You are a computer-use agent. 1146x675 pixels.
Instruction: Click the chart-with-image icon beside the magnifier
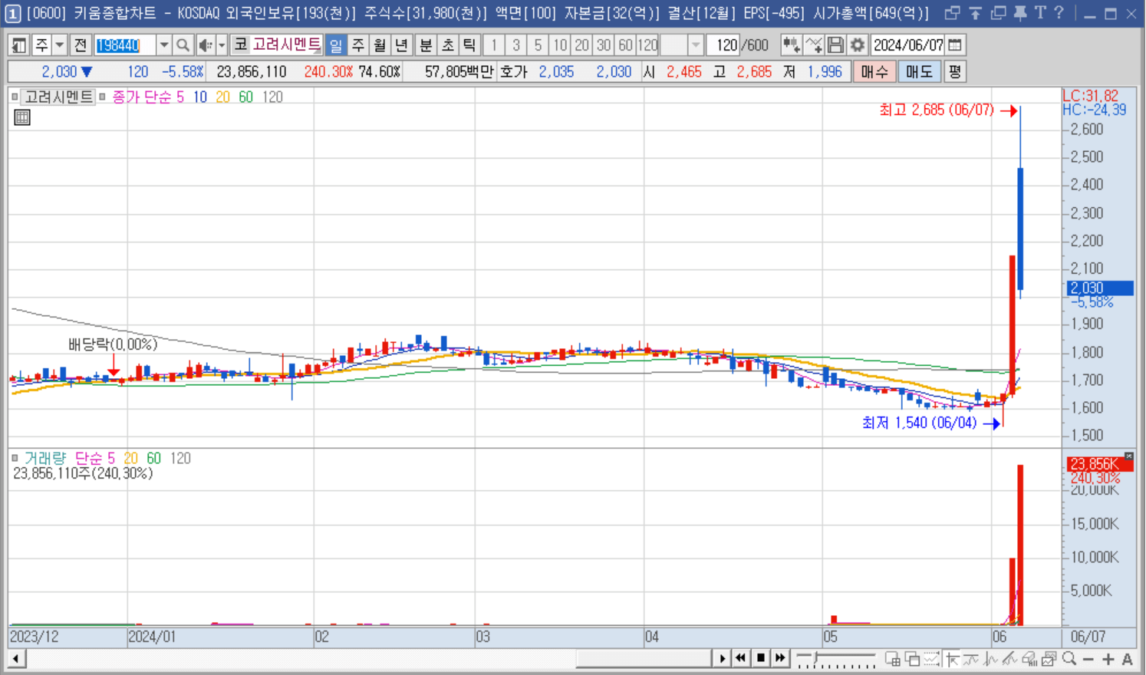coord(1049,659)
